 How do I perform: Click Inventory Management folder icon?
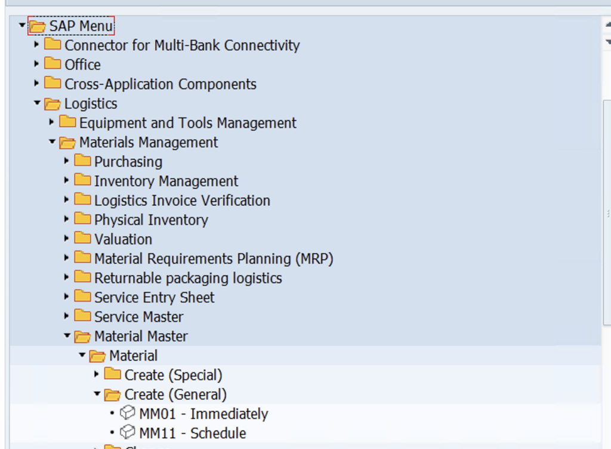pos(82,180)
